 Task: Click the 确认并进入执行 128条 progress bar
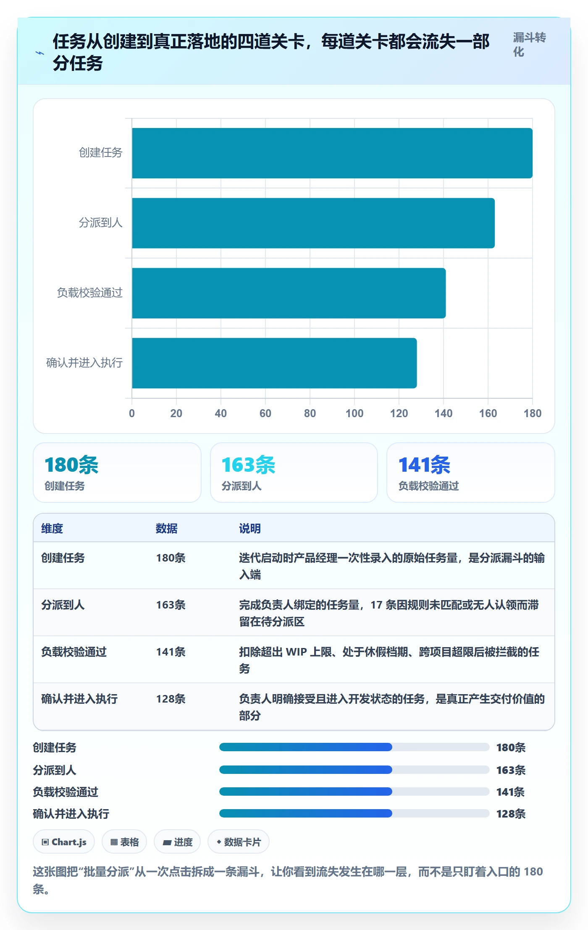click(x=354, y=813)
